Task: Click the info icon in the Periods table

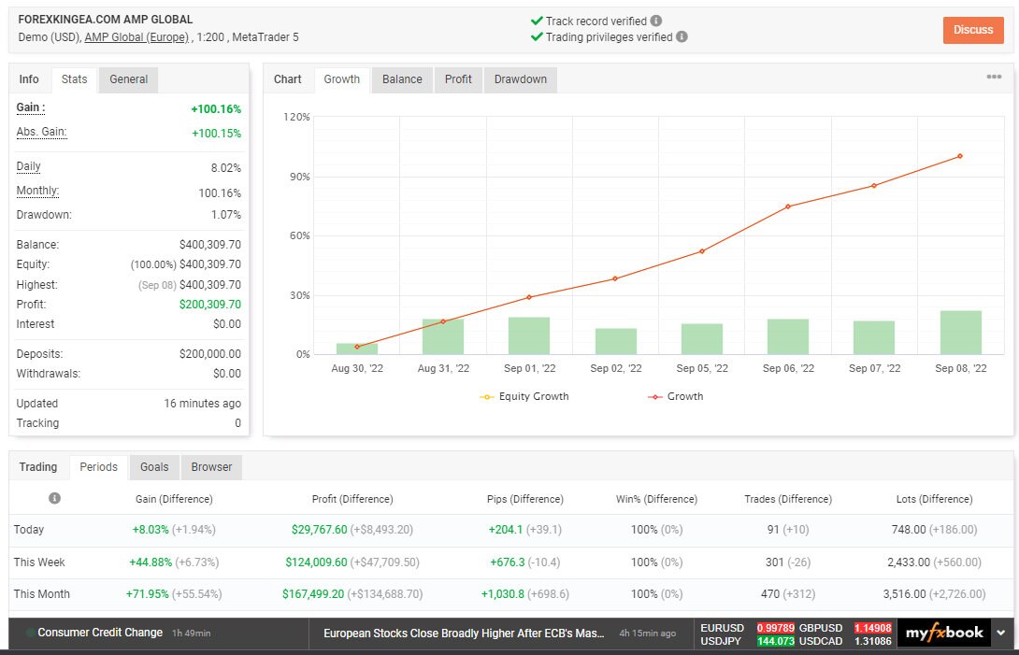Action: (53, 498)
